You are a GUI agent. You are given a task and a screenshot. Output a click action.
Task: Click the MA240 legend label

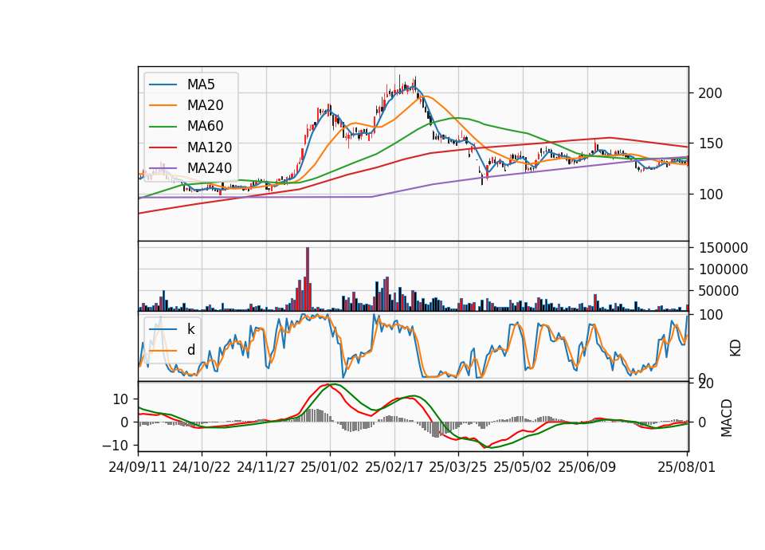pyautogui.click(x=210, y=168)
